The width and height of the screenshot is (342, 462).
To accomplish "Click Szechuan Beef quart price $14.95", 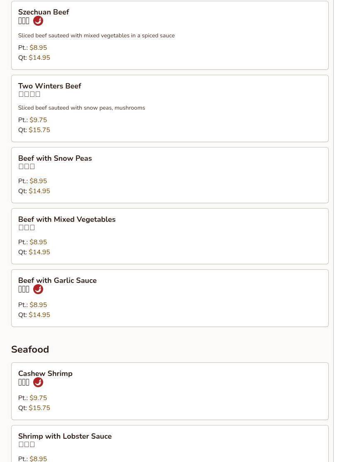I will point(39,57).
